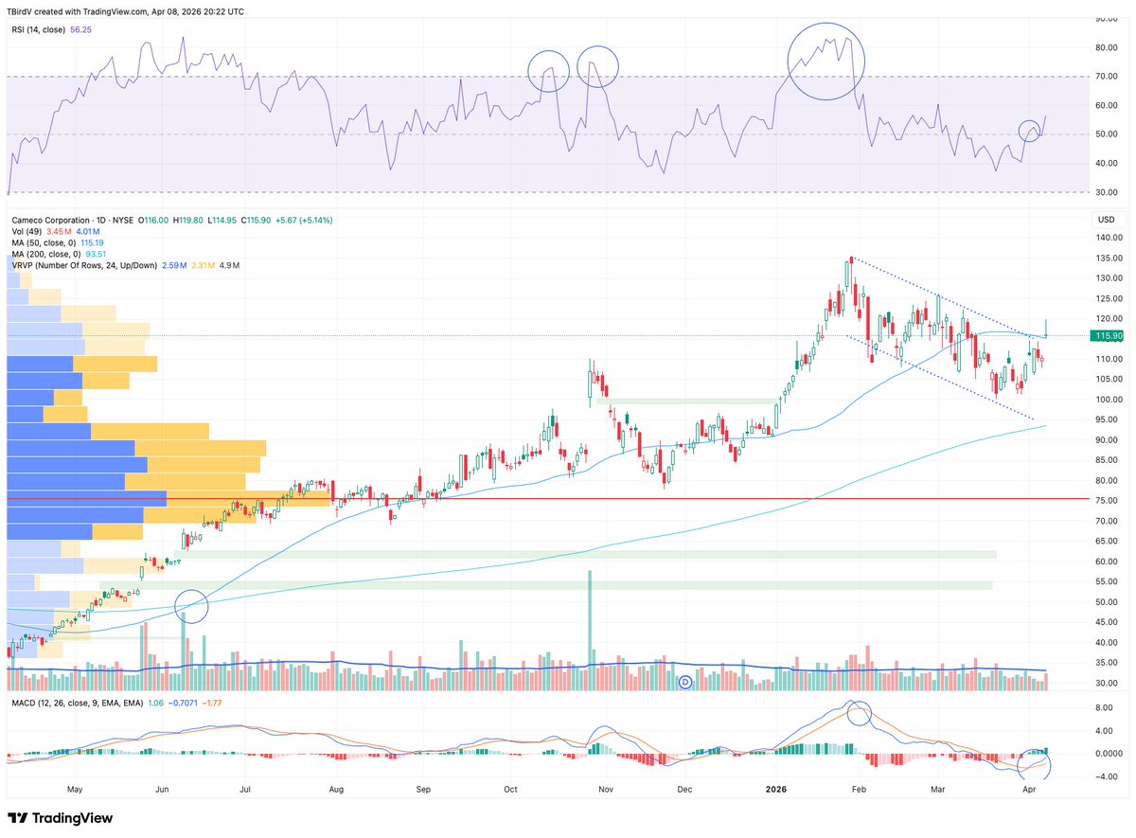The height and width of the screenshot is (838, 1136).
Task: Click the dividend D marker on the chart
Action: (687, 682)
